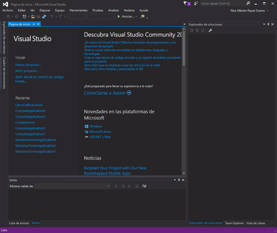Image resolution: width=277 pixels, height=233 pixels.
Task: Open the New Project icon dropdown arrow
Action: [x=29, y=17]
